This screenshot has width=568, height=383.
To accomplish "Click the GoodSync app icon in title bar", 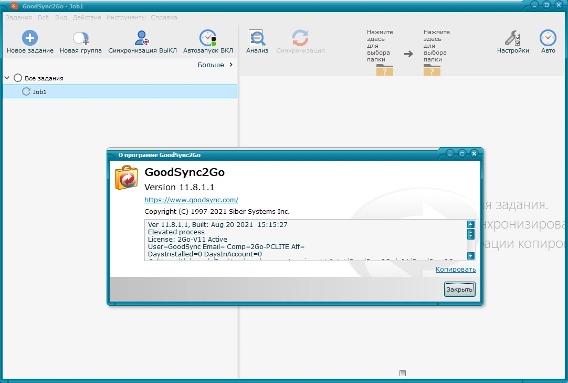I will tap(14, 6).
